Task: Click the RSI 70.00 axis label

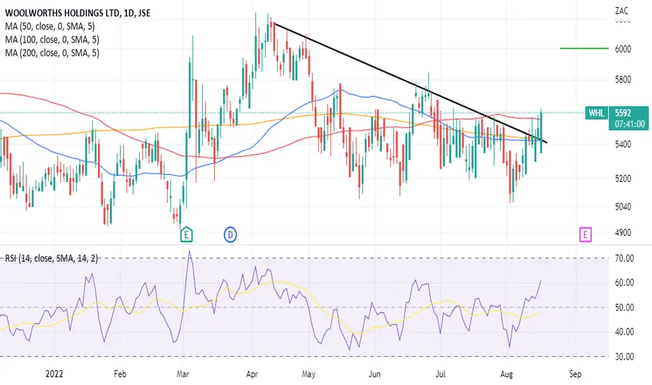Action: (x=624, y=258)
